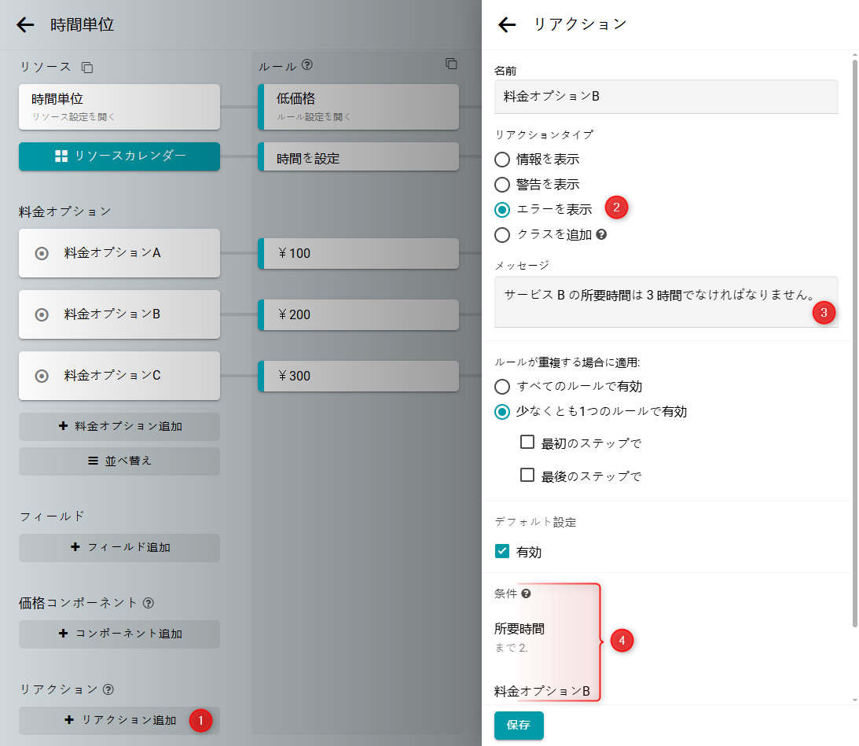Click the help icon next to ルール

pyautogui.click(x=307, y=65)
